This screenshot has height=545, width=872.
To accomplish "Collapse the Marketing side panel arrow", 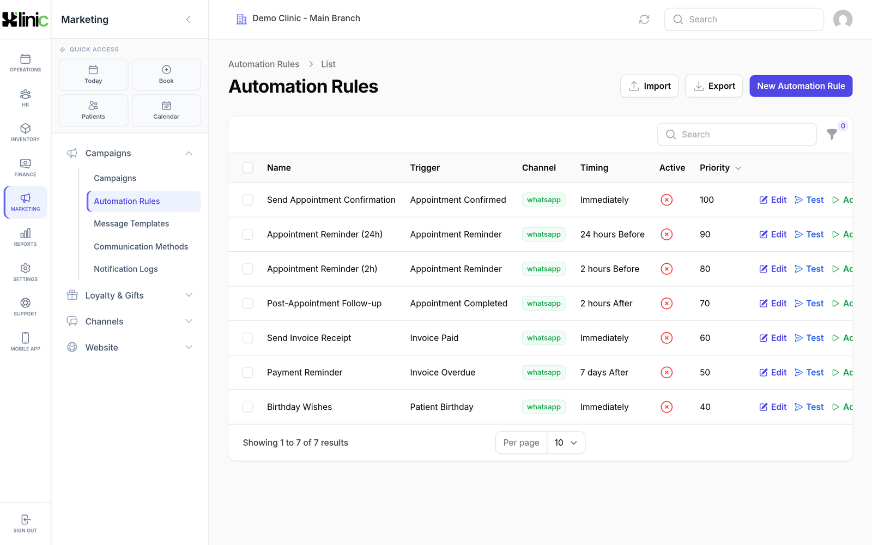I will [189, 20].
